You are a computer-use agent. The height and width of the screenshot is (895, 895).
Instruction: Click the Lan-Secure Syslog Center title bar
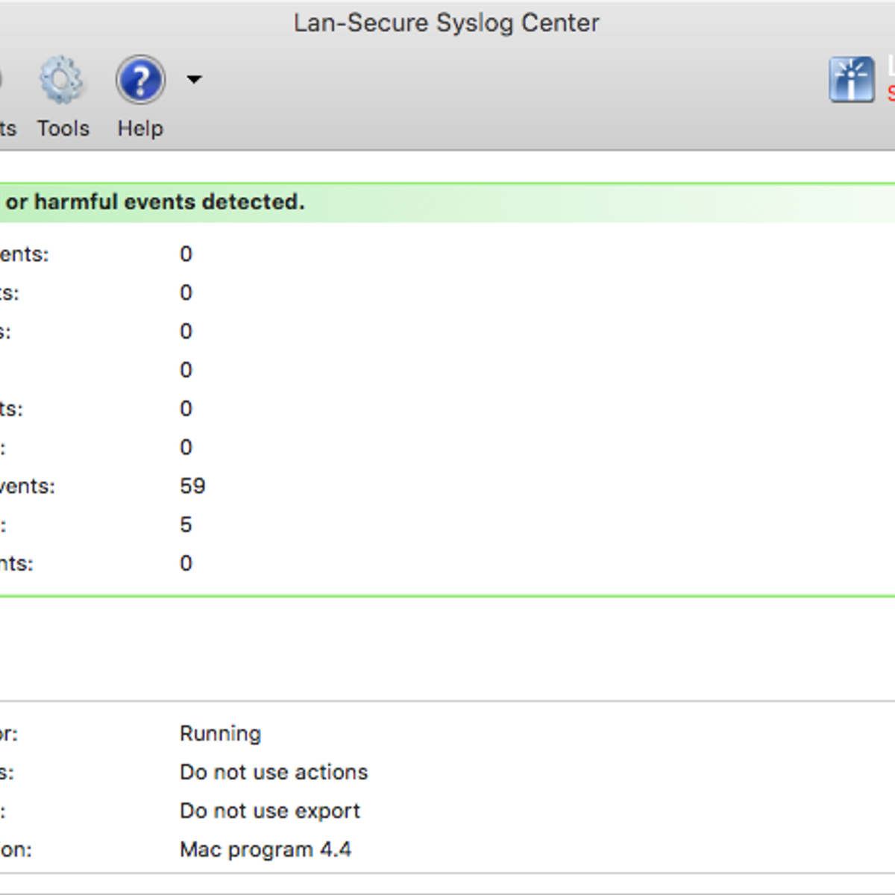446,23
